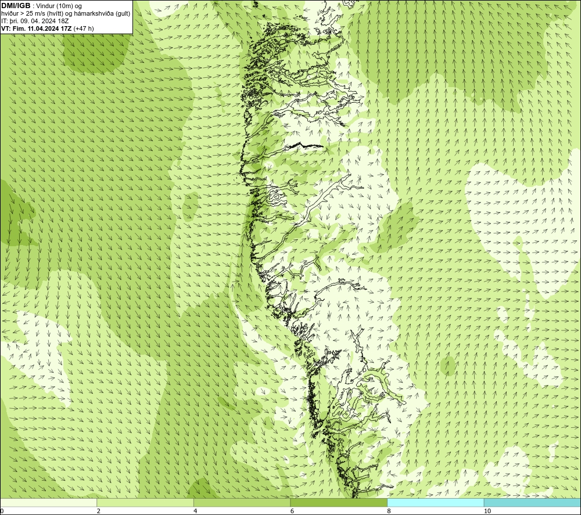581x515 pixels.
Task: Select the above-10 m/s teal swatch
Action: [x=532, y=503]
